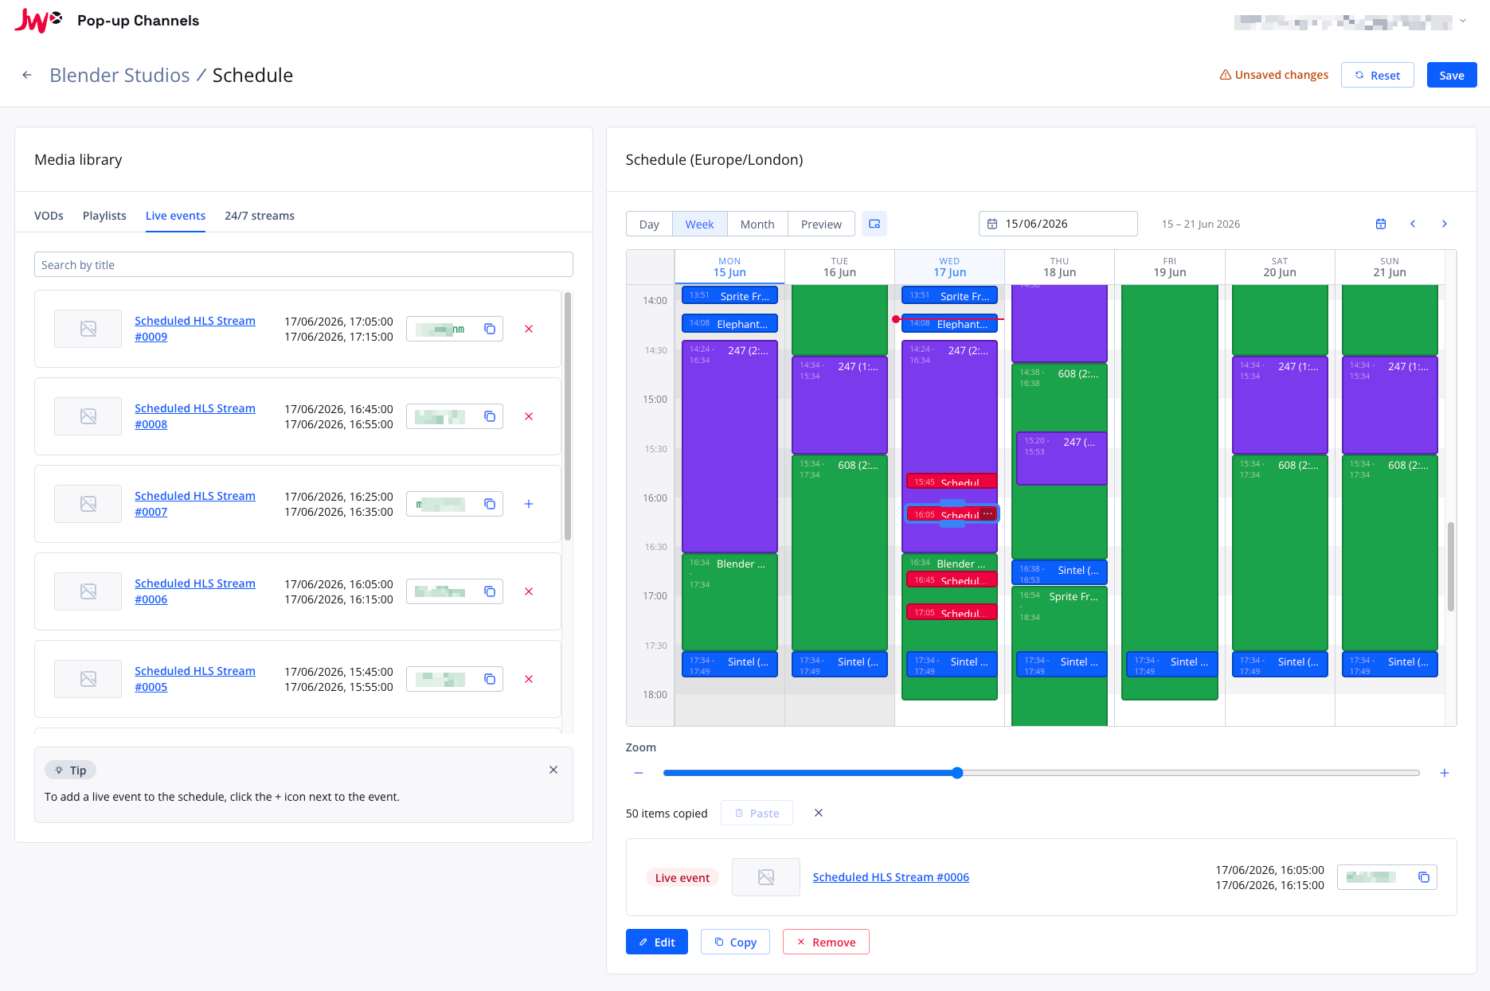Screen dimensions: 1490x991
Task: Dismiss the 50 items copied notice
Action: [819, 813]
